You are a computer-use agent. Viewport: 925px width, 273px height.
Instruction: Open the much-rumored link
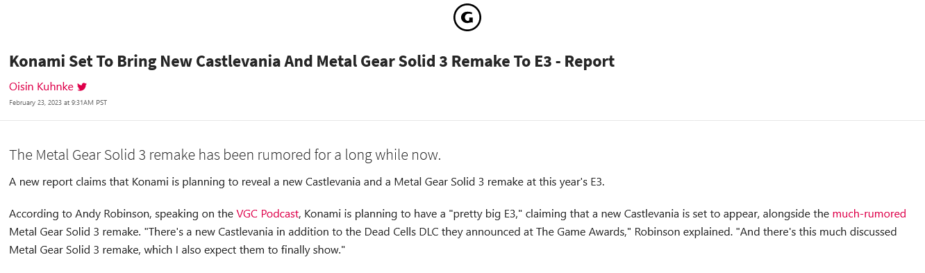coord(869,214)
